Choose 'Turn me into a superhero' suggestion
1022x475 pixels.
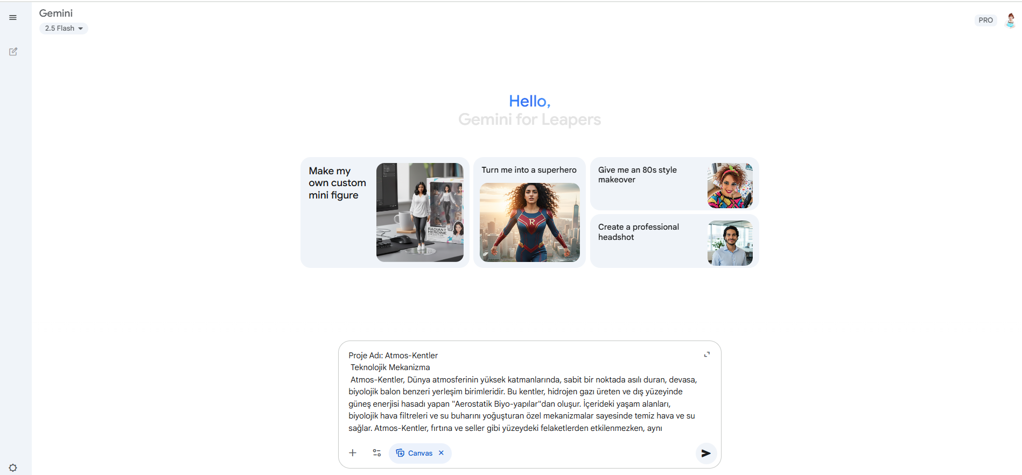click(529, 170)
